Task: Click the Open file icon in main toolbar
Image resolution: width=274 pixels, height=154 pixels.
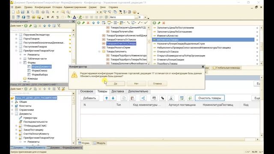Action: [x=18, y=12]
